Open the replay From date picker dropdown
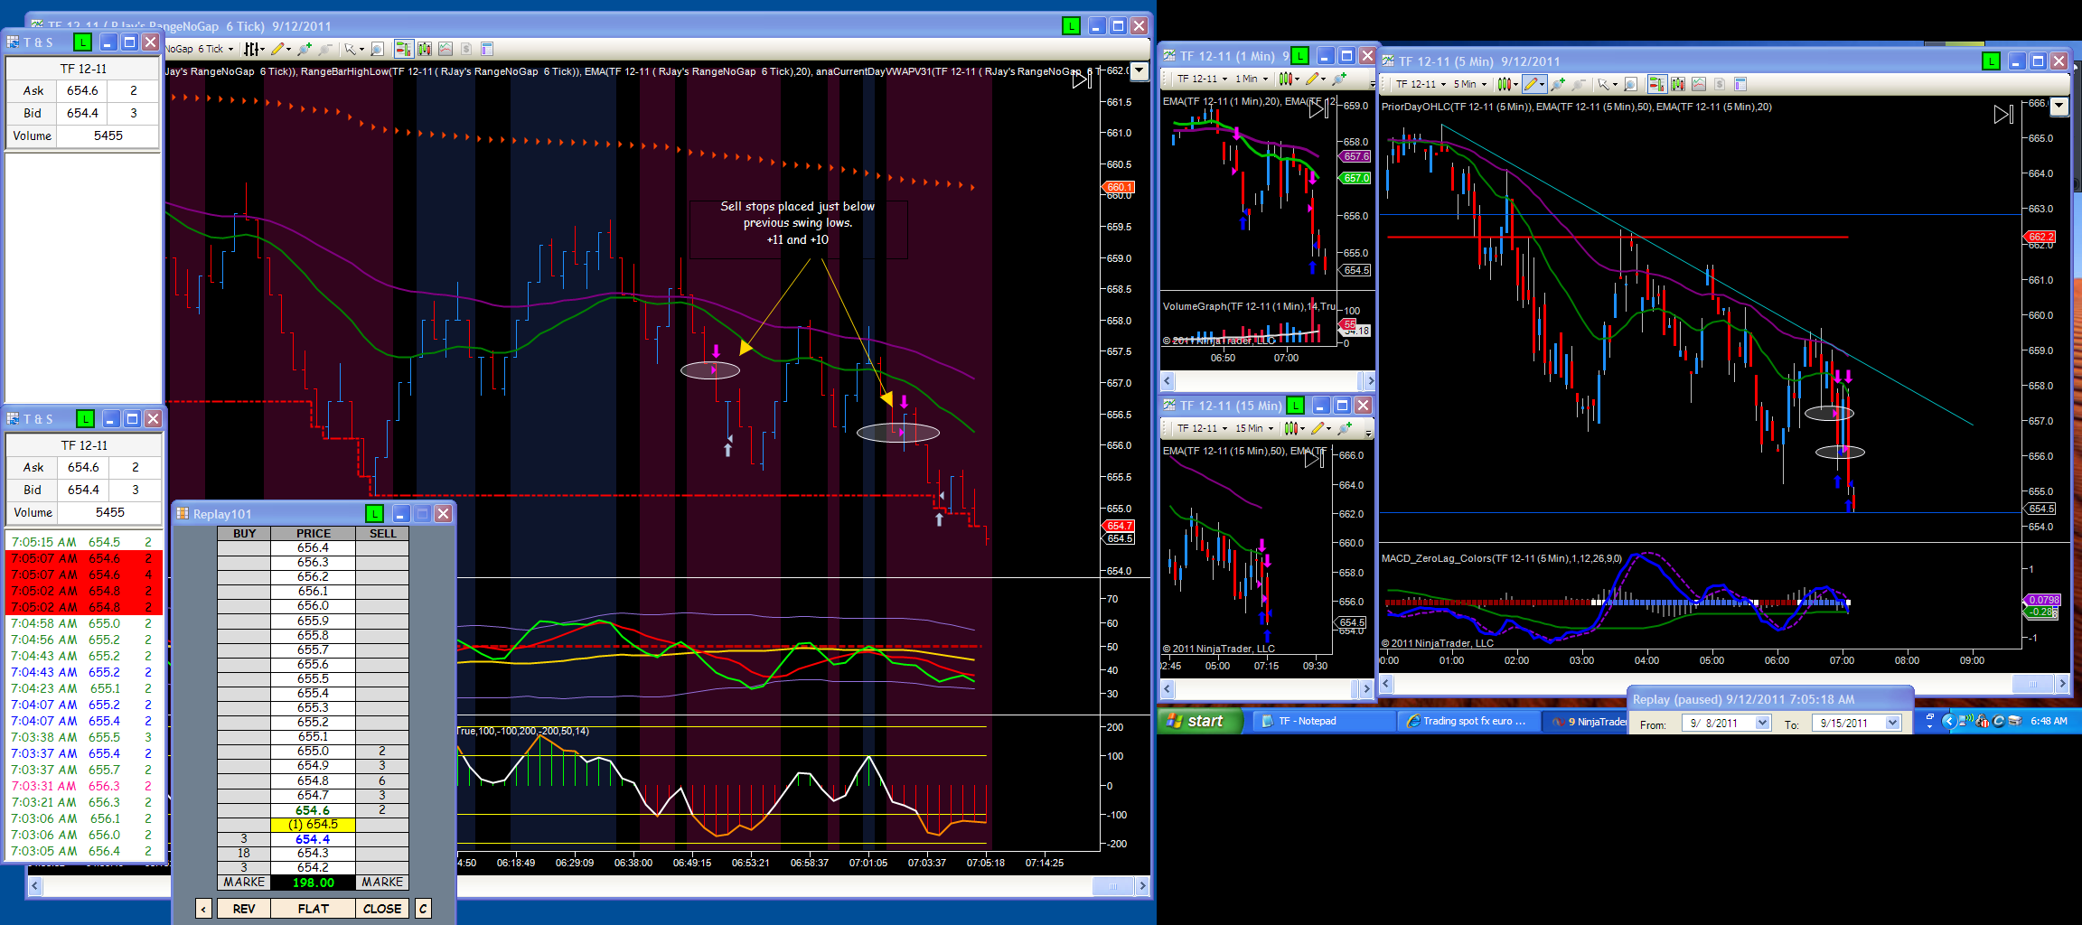Image resolution: width=2082 pixels, height=925 pixels. tap(1762, 723)
